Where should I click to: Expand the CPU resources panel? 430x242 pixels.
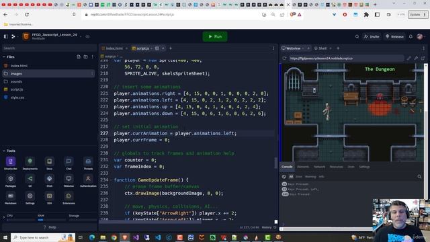pos(4,218)
